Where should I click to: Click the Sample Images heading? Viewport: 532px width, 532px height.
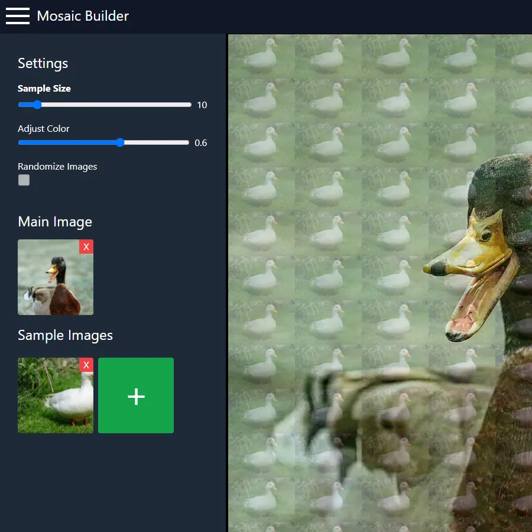point(65,336)
